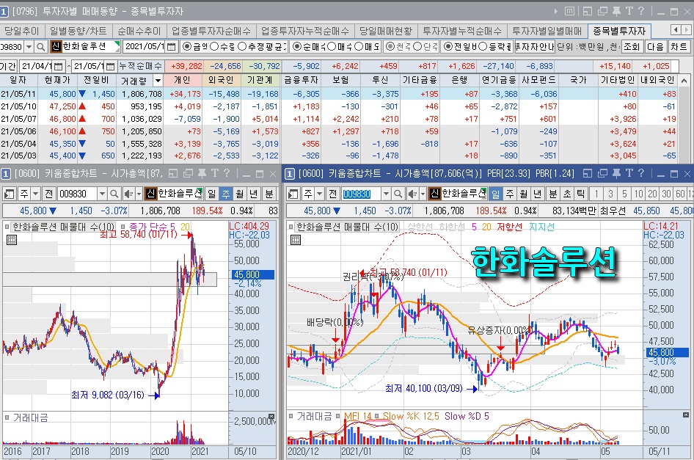Click pin icon in investor trend title bar
The height and width of the screenshot is (460, 694).
(x=616, y=11)
